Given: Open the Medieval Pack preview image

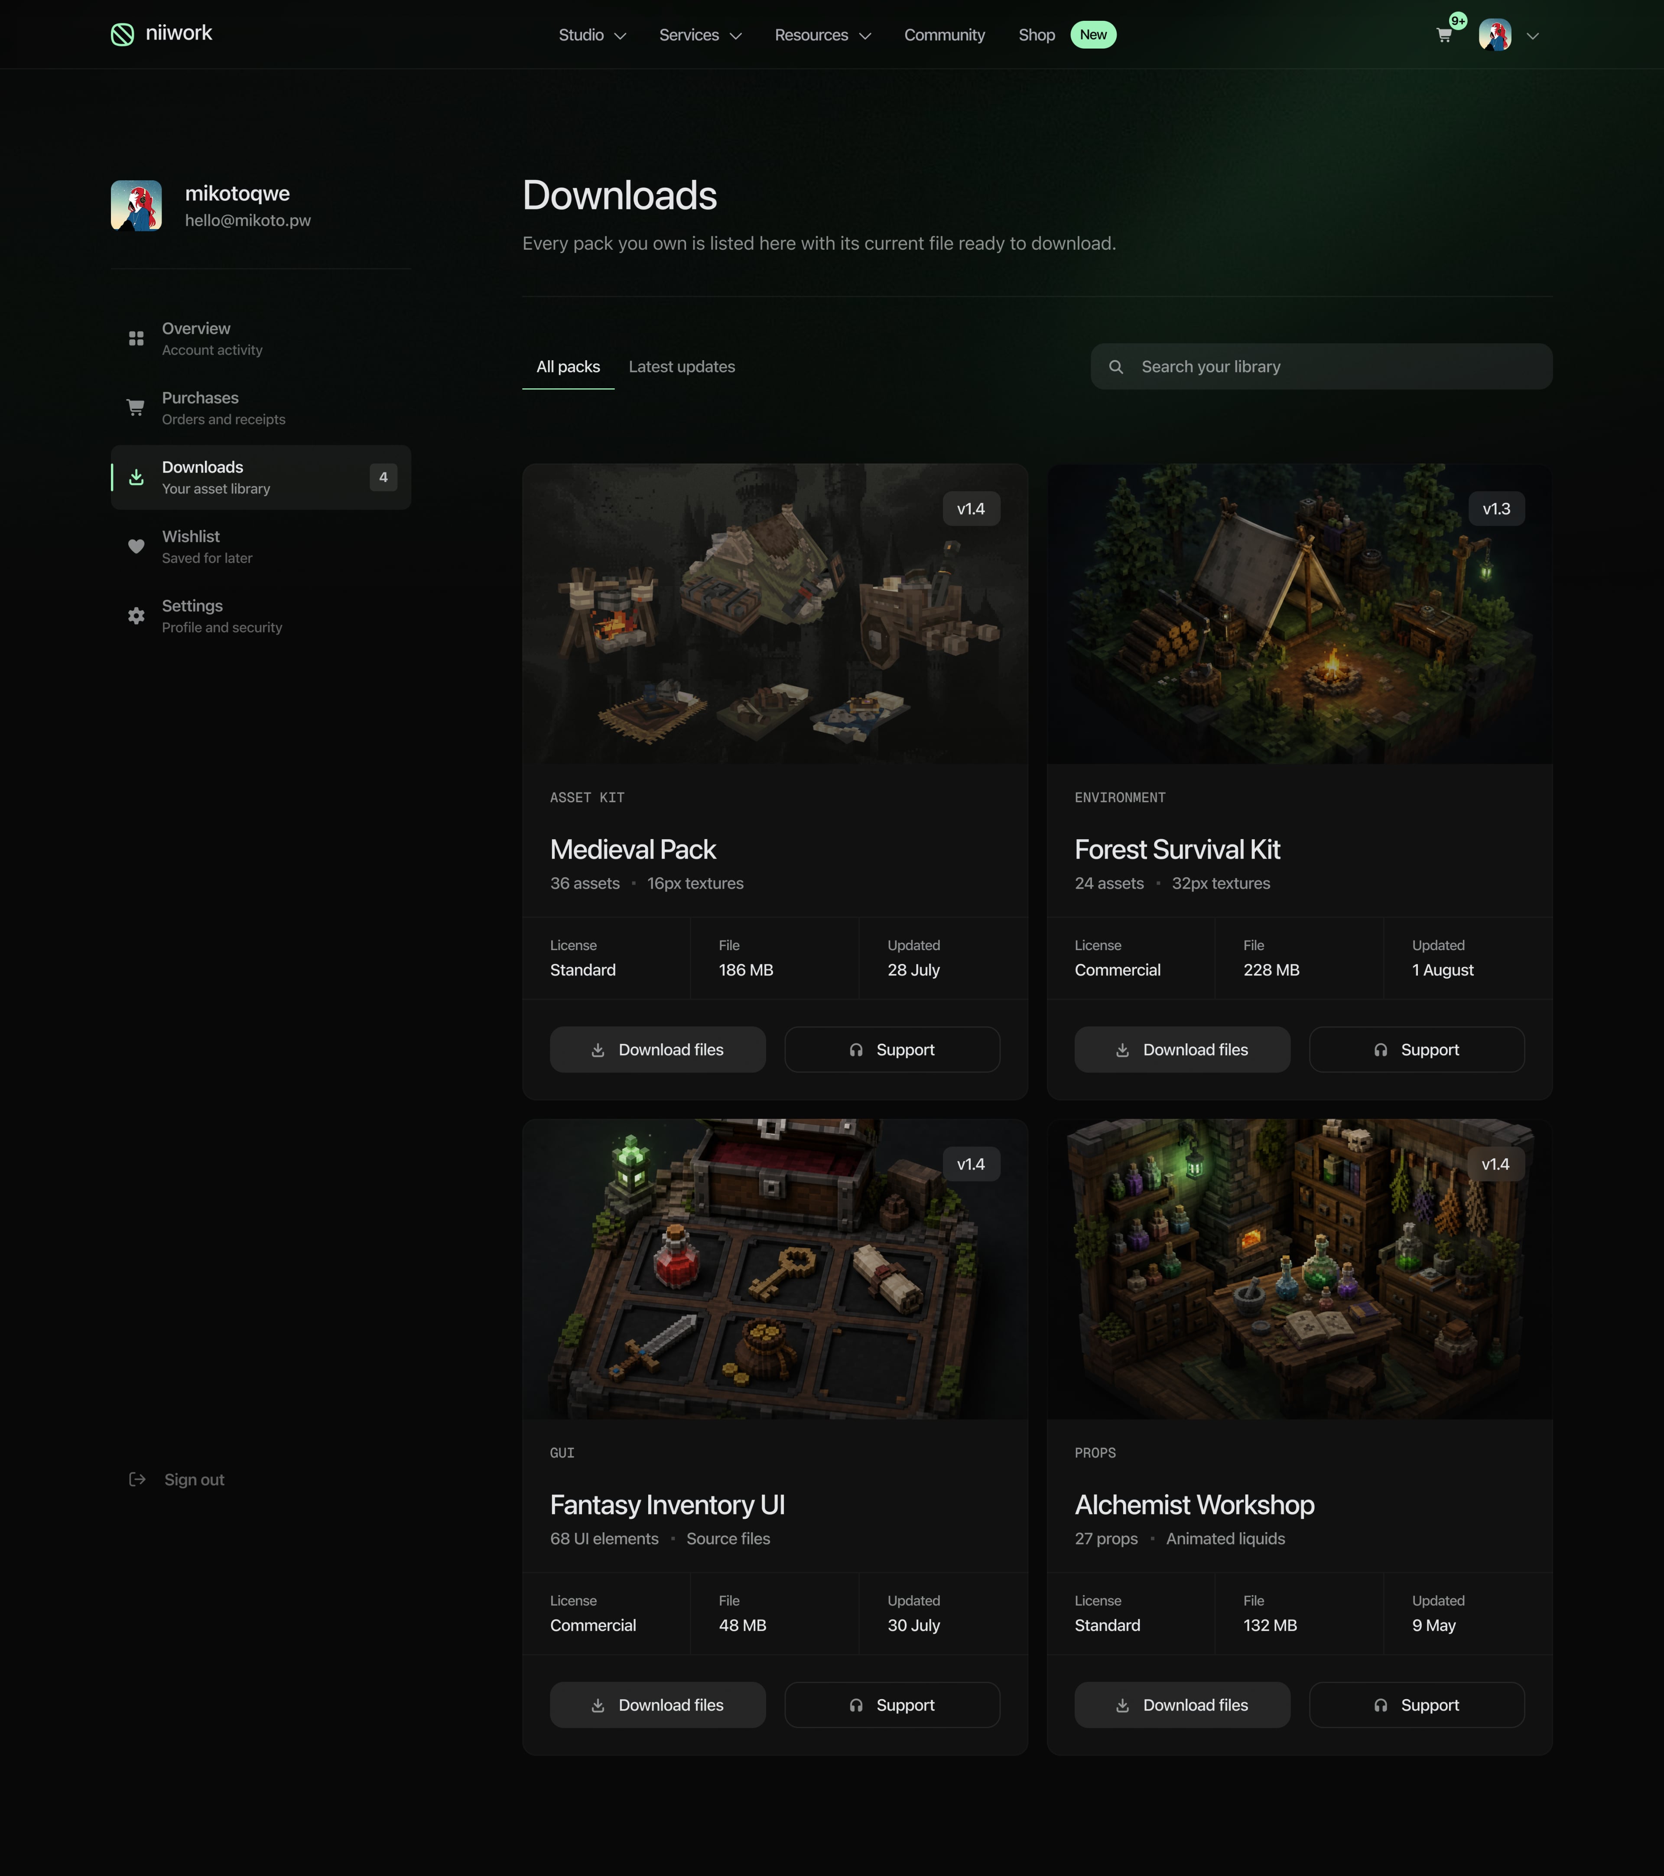Looking at the screenshot, I should point(775,614).
